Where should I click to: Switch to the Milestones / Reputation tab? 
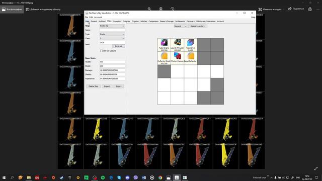[206, 21]
